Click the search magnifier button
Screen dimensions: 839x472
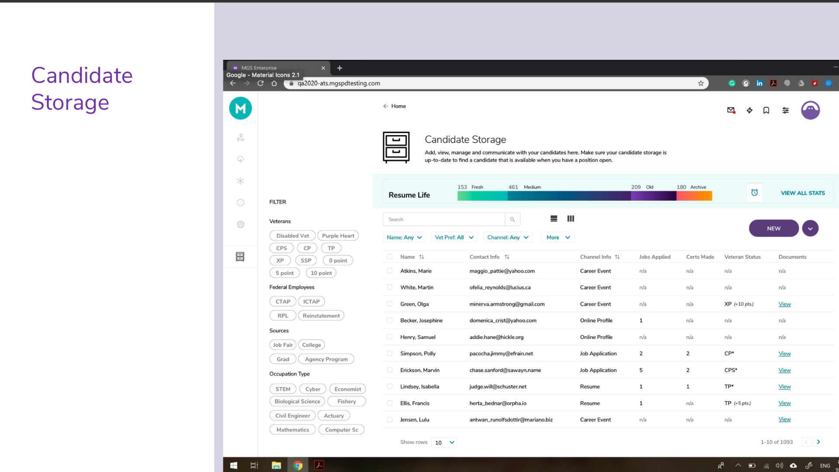pos(512,219)
